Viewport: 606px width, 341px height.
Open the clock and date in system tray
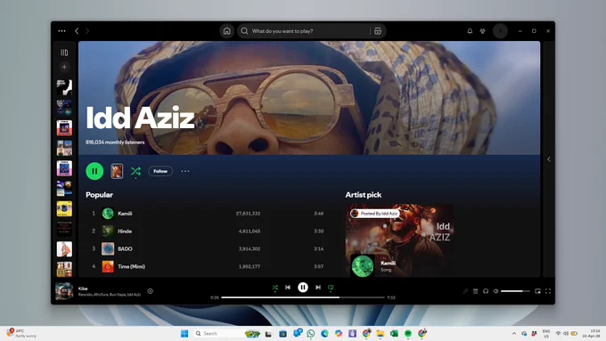592,333
